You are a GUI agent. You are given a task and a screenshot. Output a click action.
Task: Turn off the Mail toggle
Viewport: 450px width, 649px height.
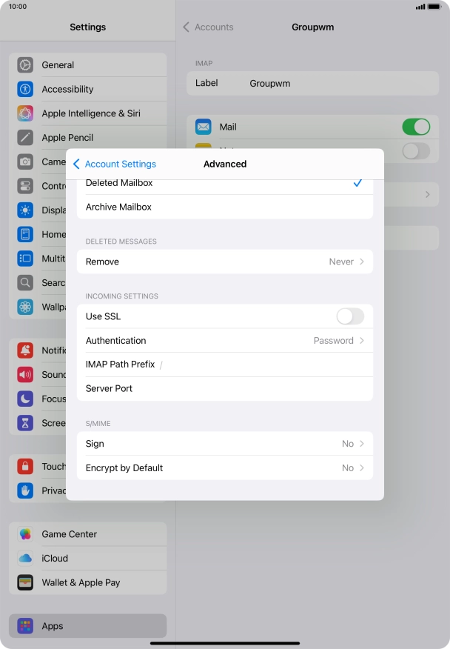pyautogui.click(x=415, y=127)
